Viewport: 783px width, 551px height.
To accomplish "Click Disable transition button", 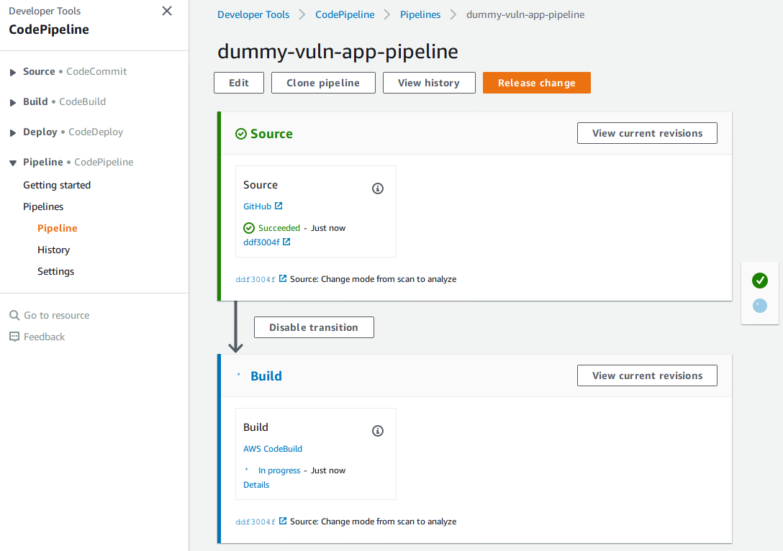I will (x=314, y=327).
